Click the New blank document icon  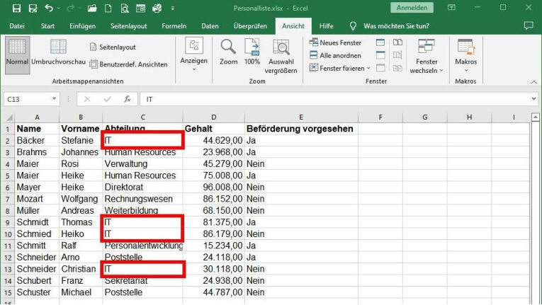click(108, 8)
